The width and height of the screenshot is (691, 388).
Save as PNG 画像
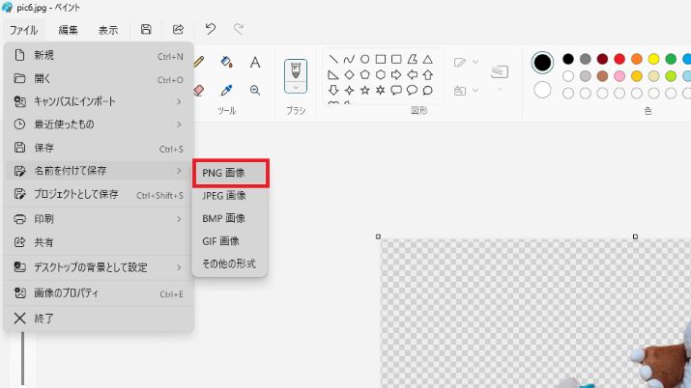pyautogui.click(x=230, y=173)
